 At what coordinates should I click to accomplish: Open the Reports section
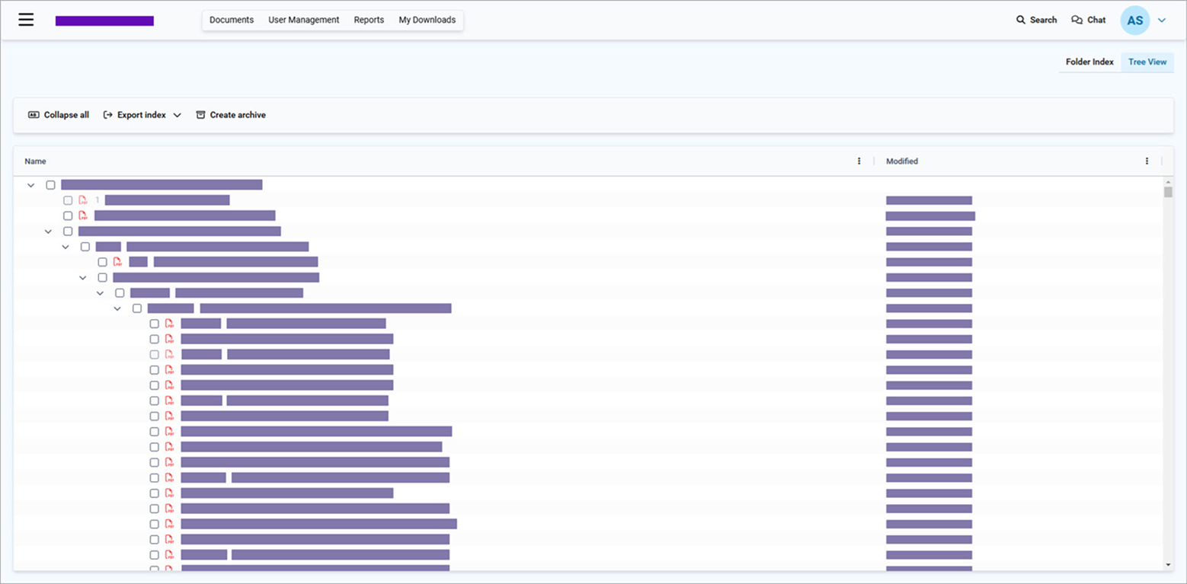click(369, 20)
